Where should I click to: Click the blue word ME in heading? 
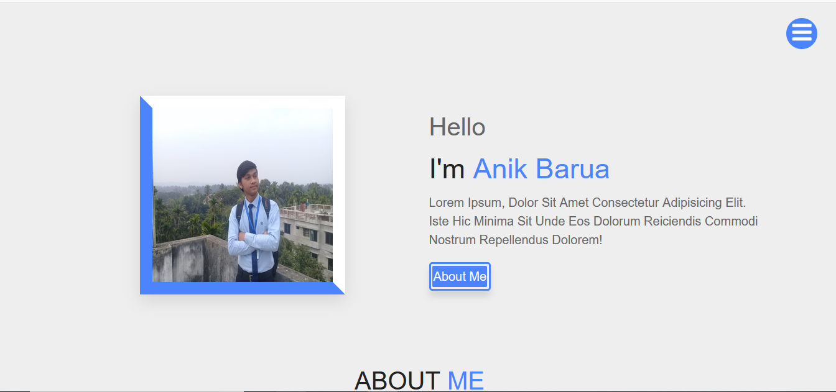tap(466, 380)
